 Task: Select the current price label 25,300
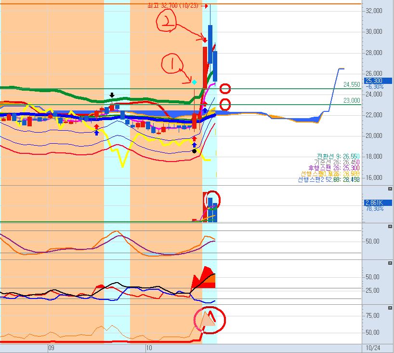(x=378, y=81)
